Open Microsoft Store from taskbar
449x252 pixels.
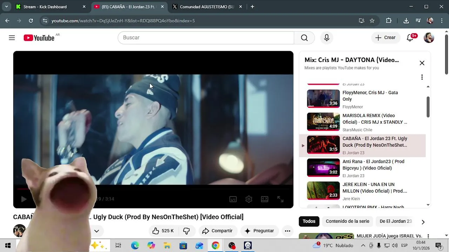coord(183,246)
